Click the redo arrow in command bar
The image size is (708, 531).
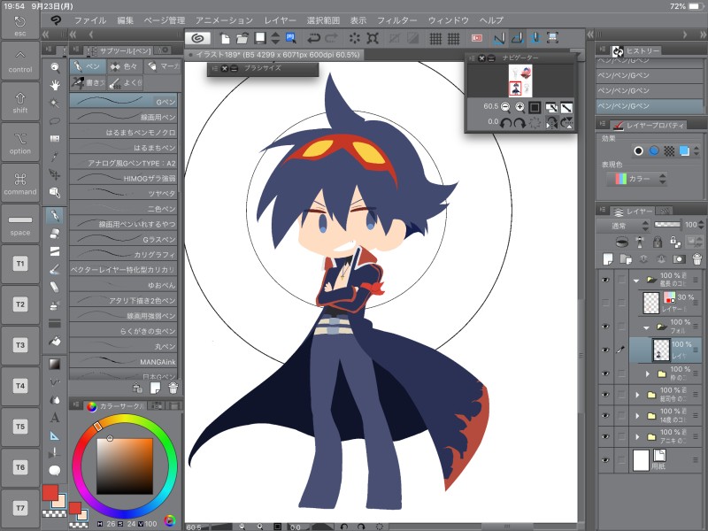[331, 38]
